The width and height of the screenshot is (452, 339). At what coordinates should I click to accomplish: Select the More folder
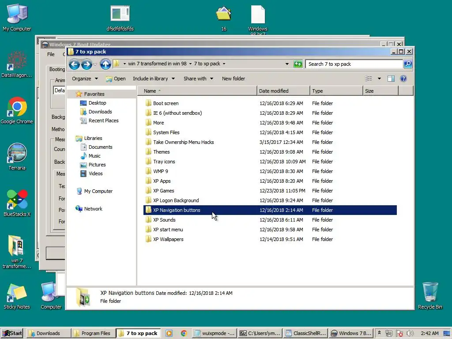coord(158,123)
